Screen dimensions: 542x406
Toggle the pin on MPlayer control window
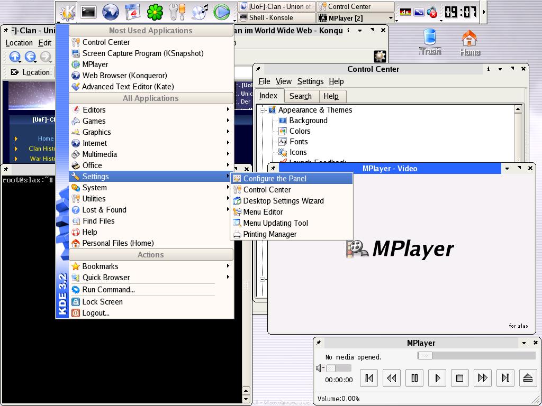[319, 343]
